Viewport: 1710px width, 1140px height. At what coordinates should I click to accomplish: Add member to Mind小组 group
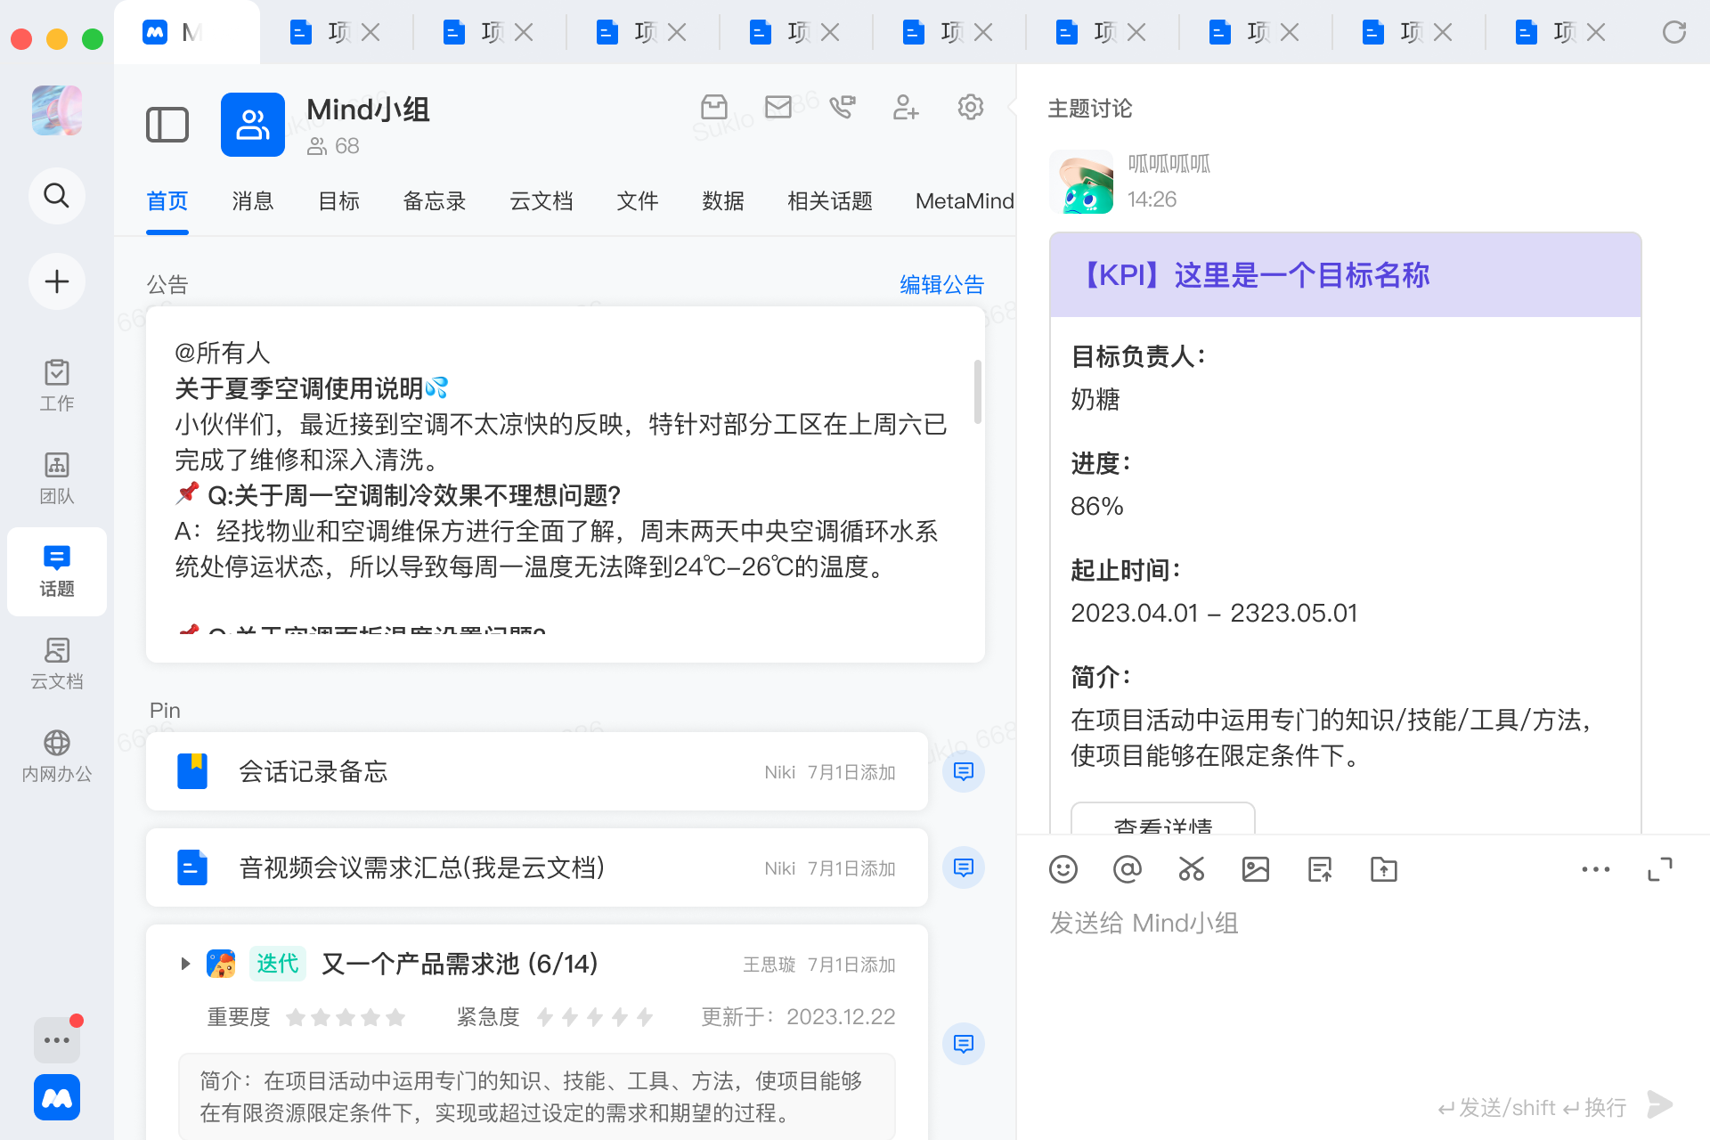pyautogui.click(x=906, y=108)
